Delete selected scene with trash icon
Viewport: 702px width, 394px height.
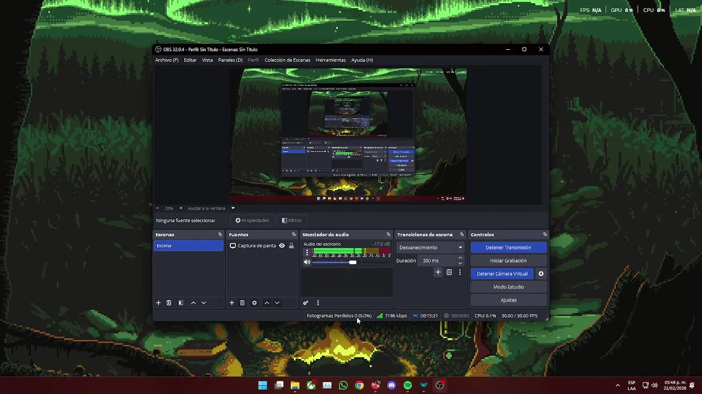click(169, 303)
